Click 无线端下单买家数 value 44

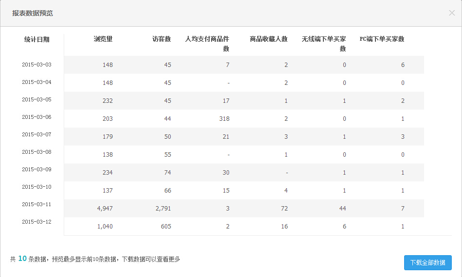pyautogui.click(x=343, y=208)
